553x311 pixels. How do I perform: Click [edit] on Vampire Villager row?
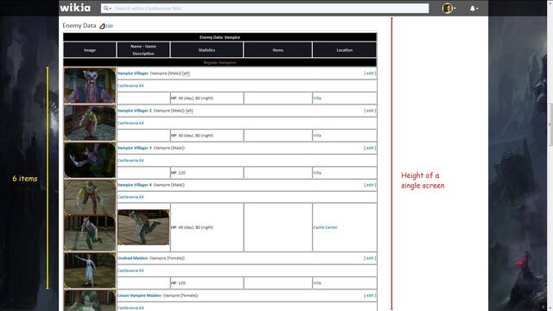coord(370,73)
